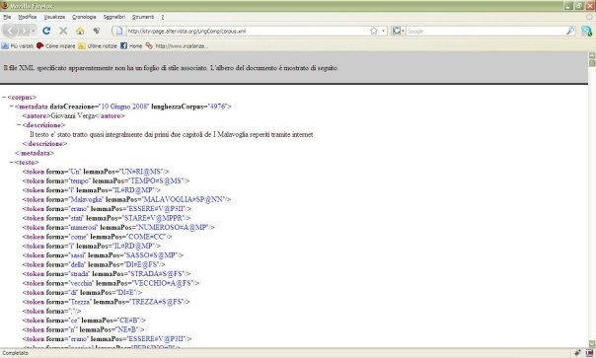Click the search magnifier icon
This screenshot has height=358, width=596.
pos(570,31)
